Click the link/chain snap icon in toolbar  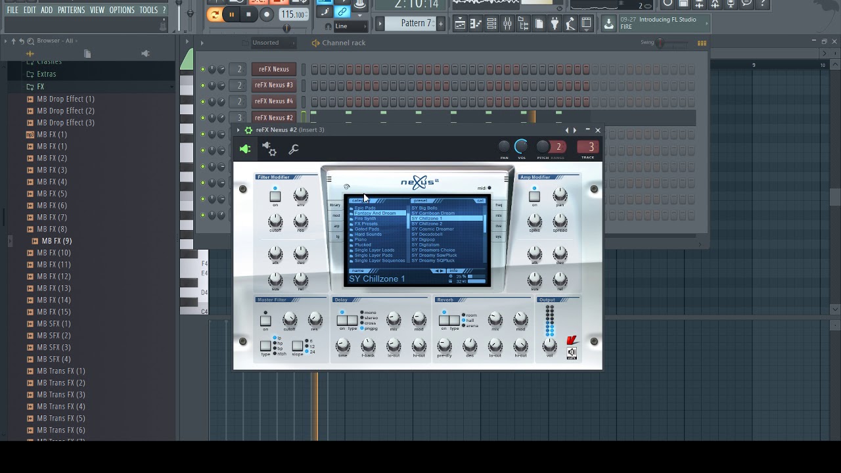tap(342, 12)
